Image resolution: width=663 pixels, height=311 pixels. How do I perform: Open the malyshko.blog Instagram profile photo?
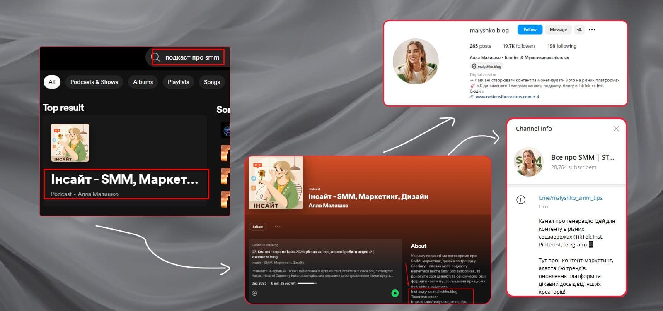416,62
